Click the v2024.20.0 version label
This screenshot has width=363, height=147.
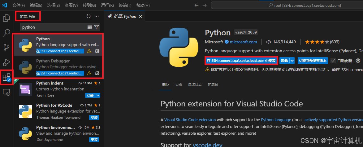click(x=246, y=32)
